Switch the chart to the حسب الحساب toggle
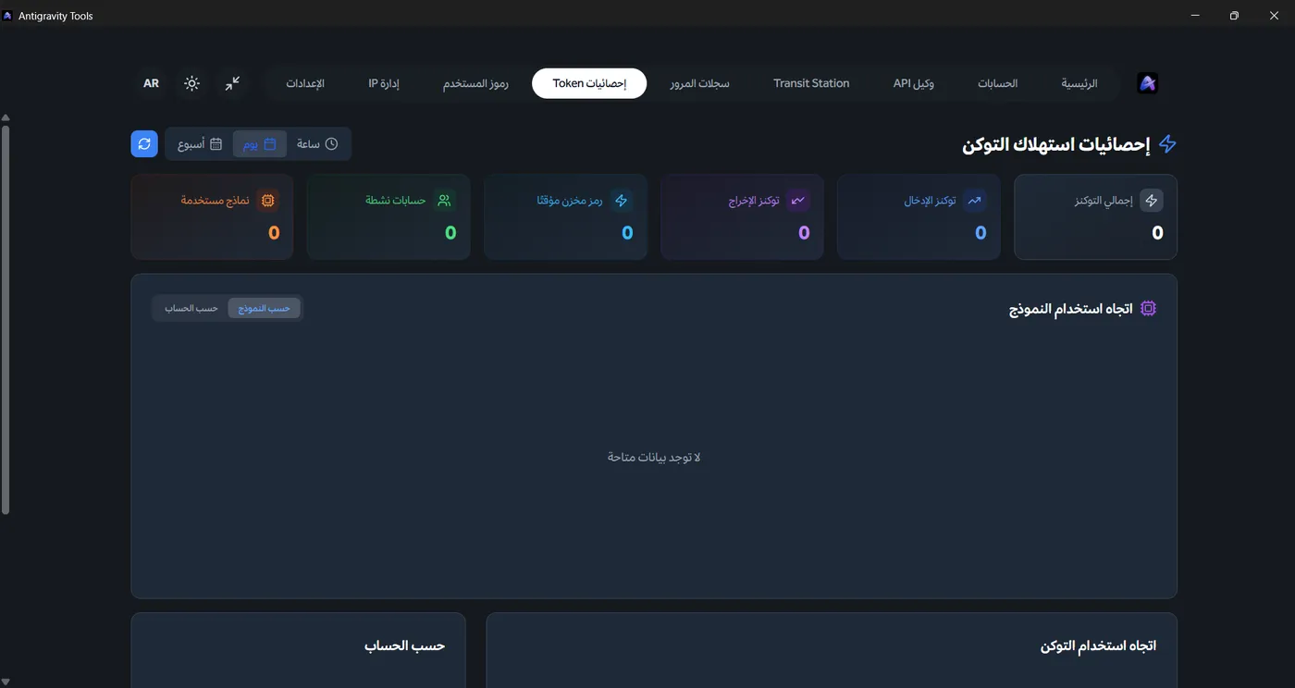Image resolution: width=1295 pixels, height=688 pixels. tap(191, 308)
